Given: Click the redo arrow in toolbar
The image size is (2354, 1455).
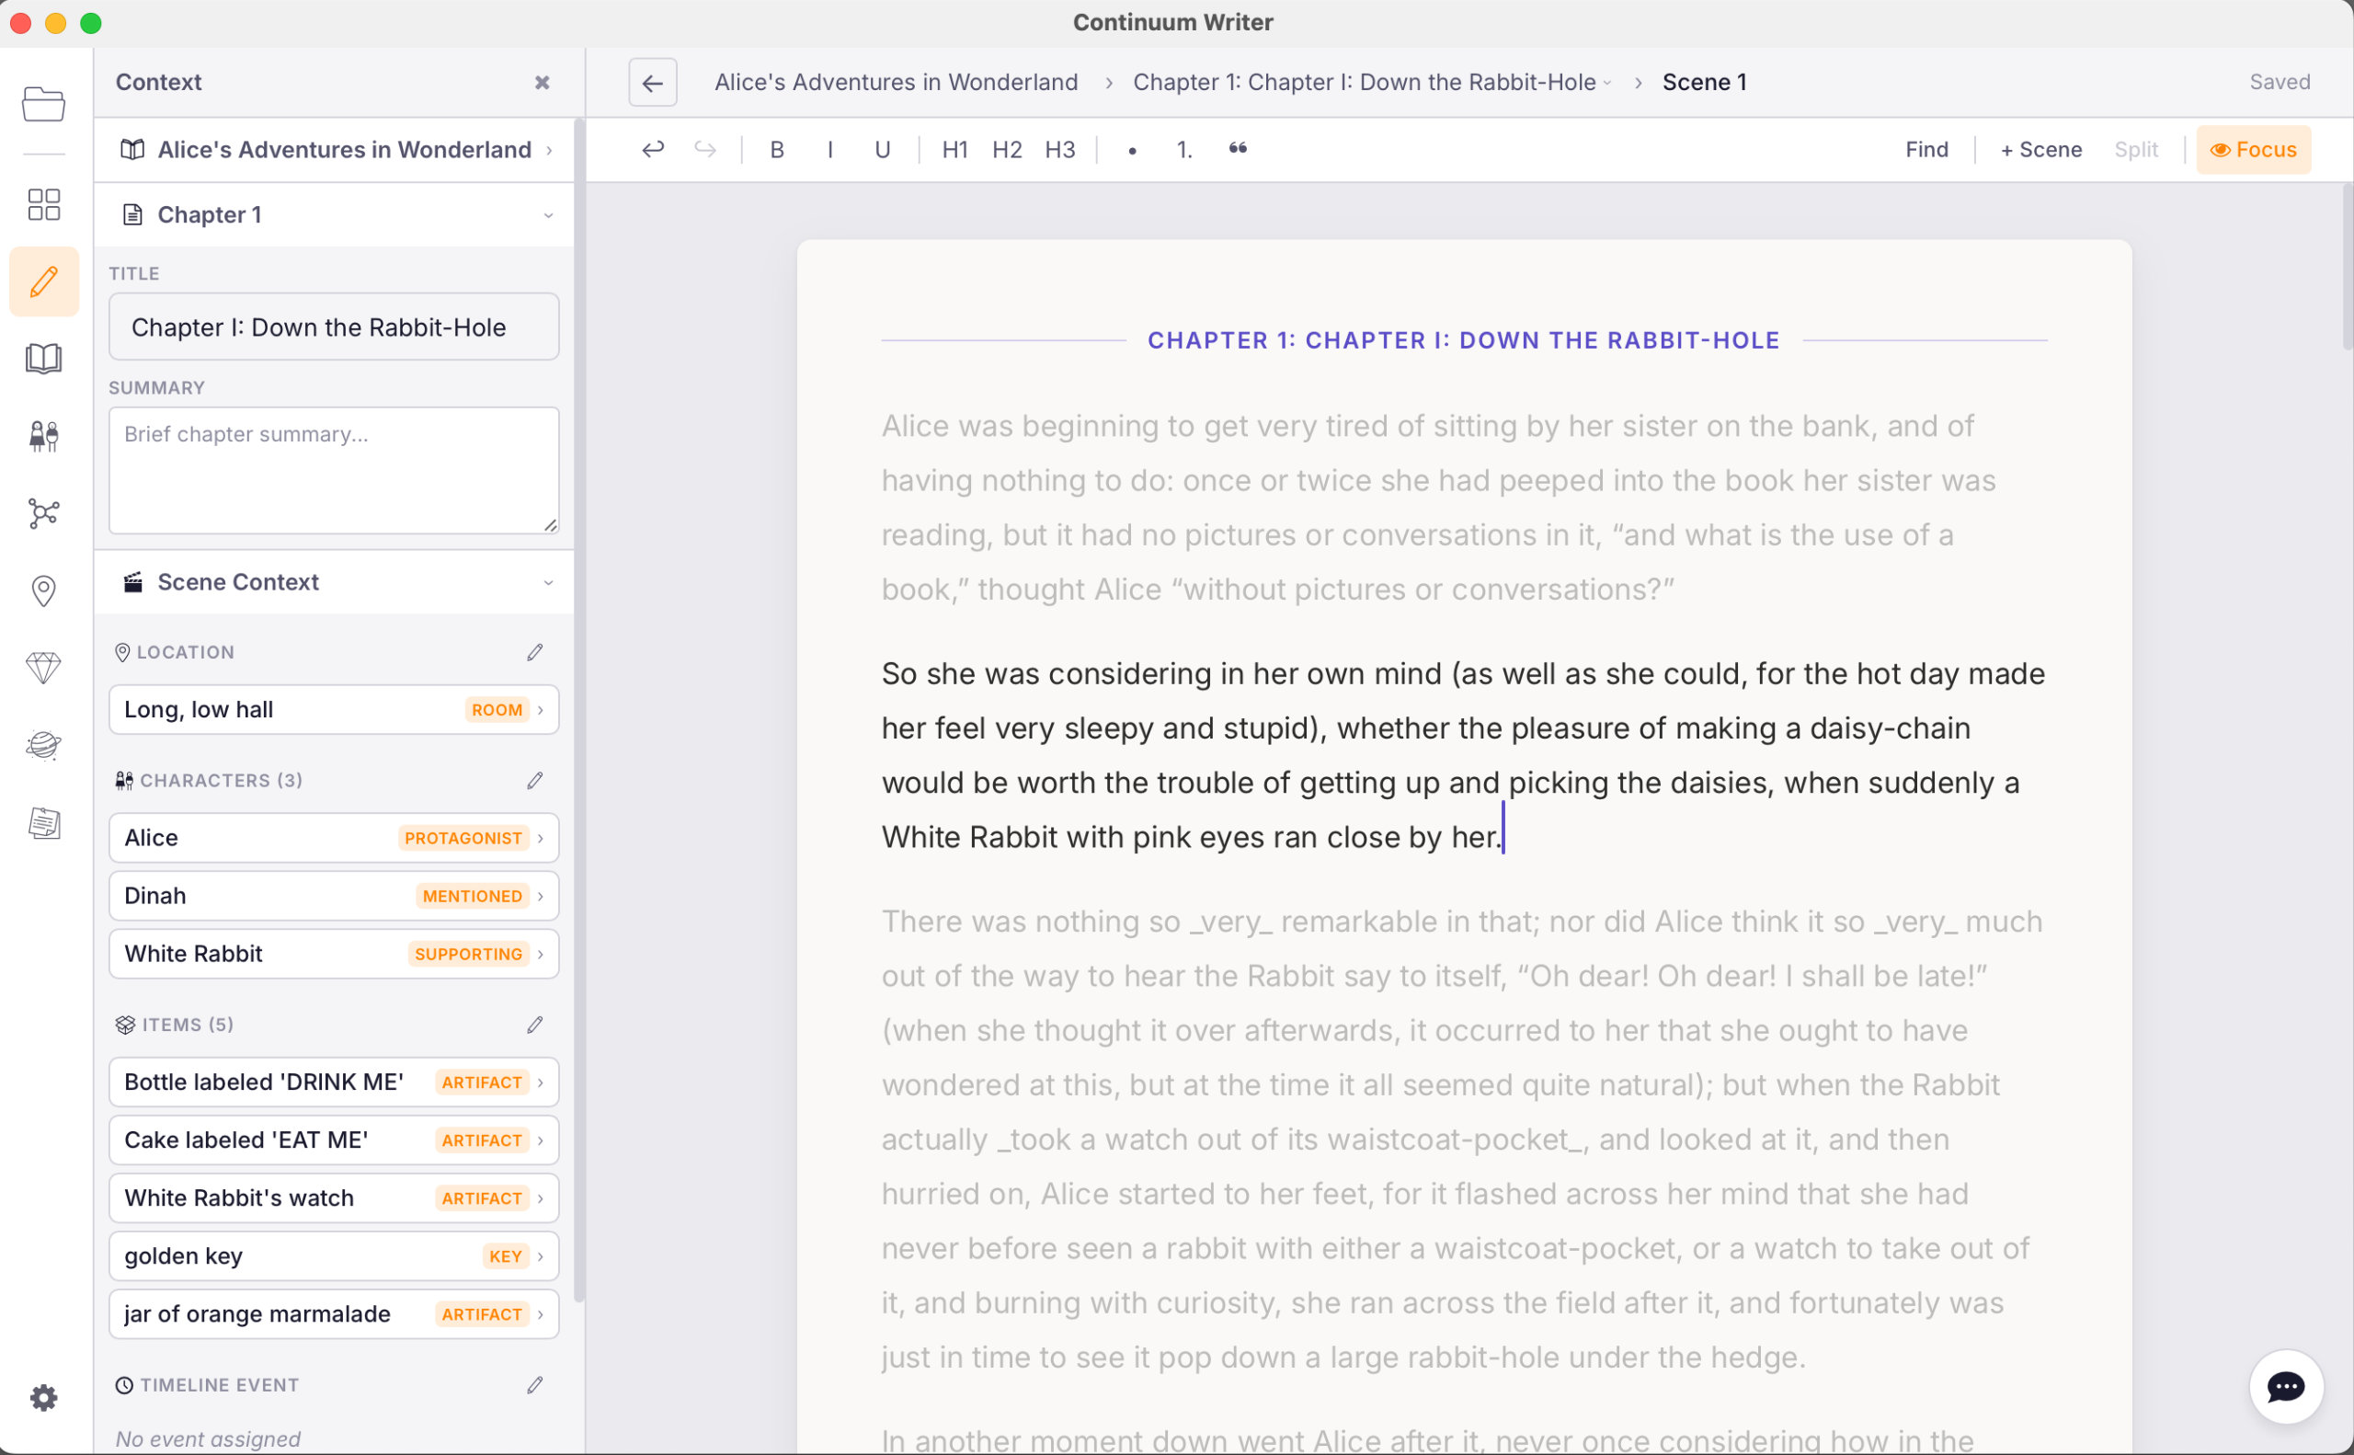Looking at the screenshot, I should [x=705, y=149].
